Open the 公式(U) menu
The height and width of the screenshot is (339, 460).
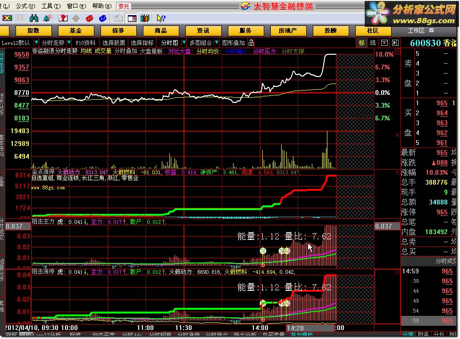pyautogui.click(x=25, y=6)
